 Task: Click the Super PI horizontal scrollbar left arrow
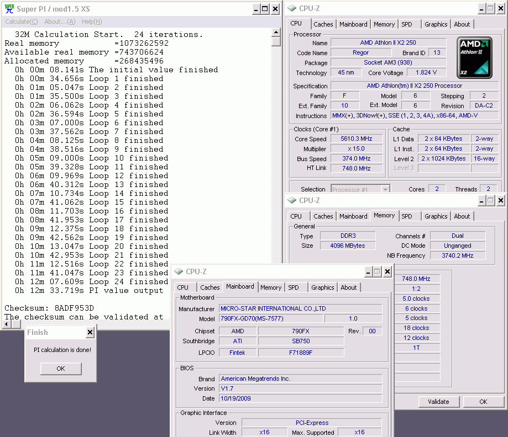tap(6, 324)
